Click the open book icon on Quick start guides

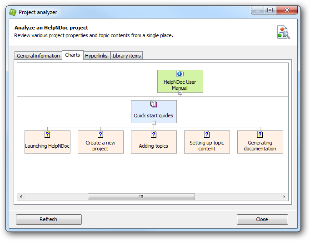[x=154, y=104]
